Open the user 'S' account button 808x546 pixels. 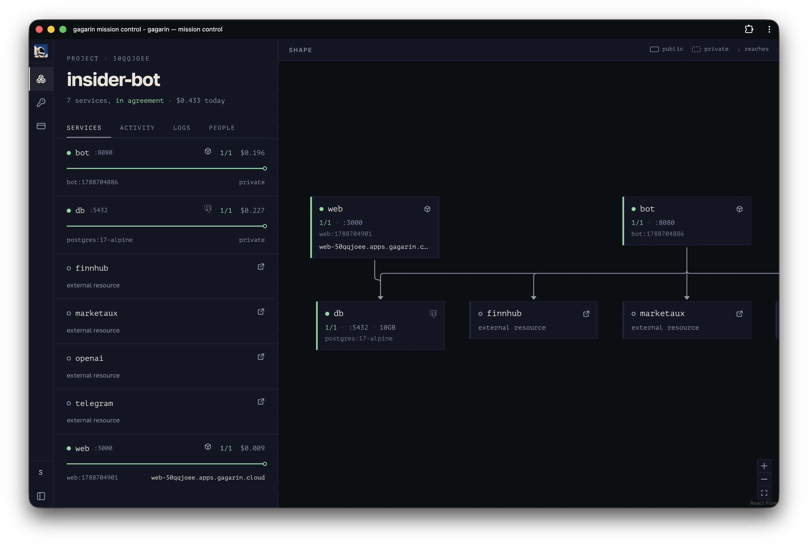pos(41,472)
